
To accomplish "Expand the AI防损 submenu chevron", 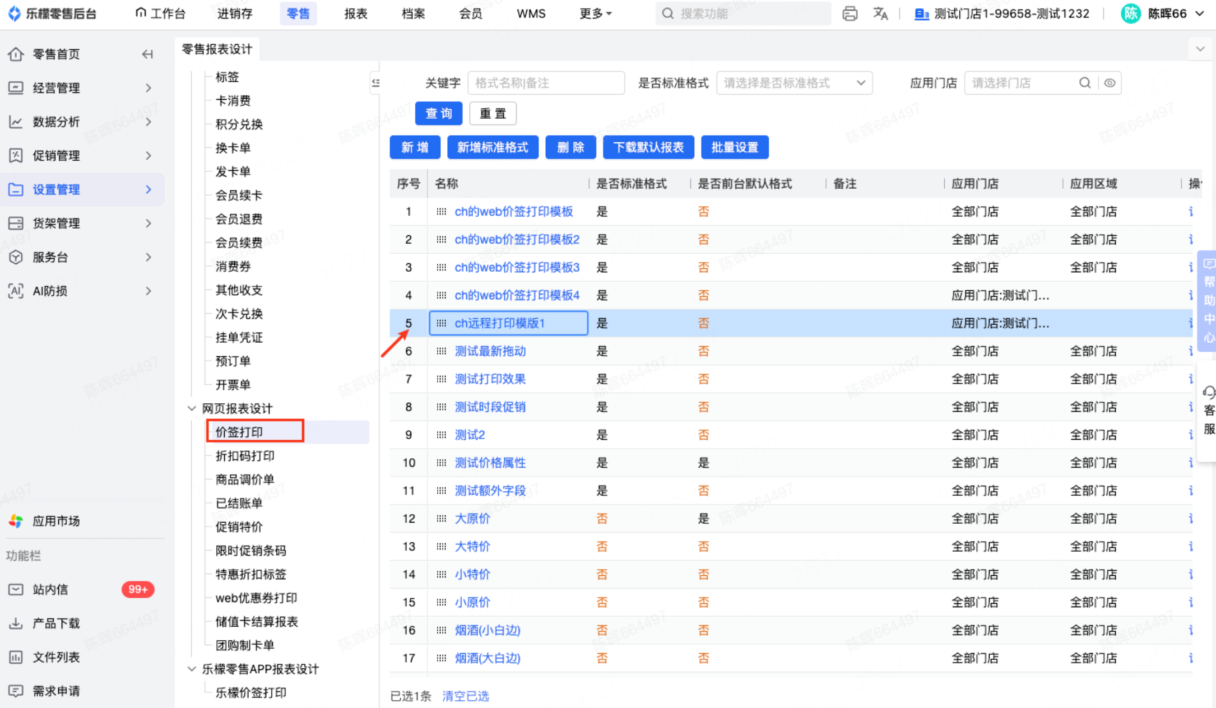I will [x=148, y=291].
